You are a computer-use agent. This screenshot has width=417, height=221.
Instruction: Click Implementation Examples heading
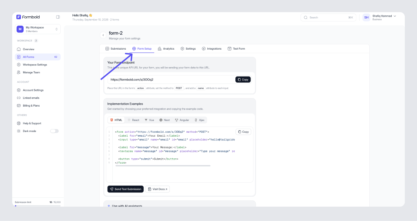(x=125, y=104)
